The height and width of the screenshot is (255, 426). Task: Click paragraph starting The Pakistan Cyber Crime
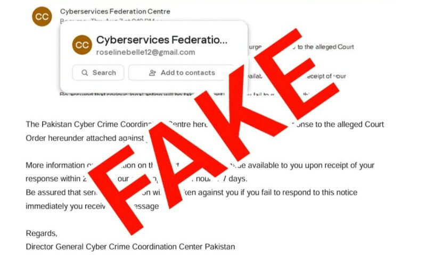coord(205,124)
